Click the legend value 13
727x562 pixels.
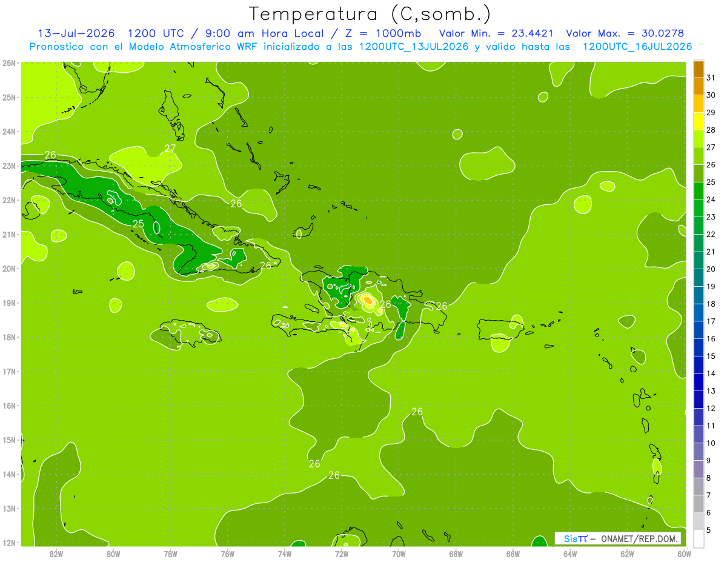[x=711, y=391]
